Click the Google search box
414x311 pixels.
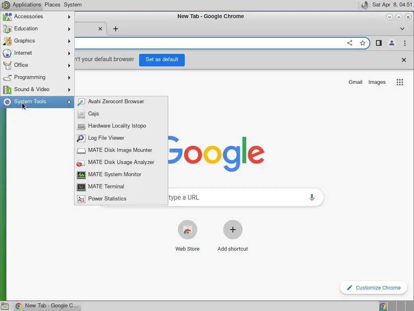(x=211, y=197)
